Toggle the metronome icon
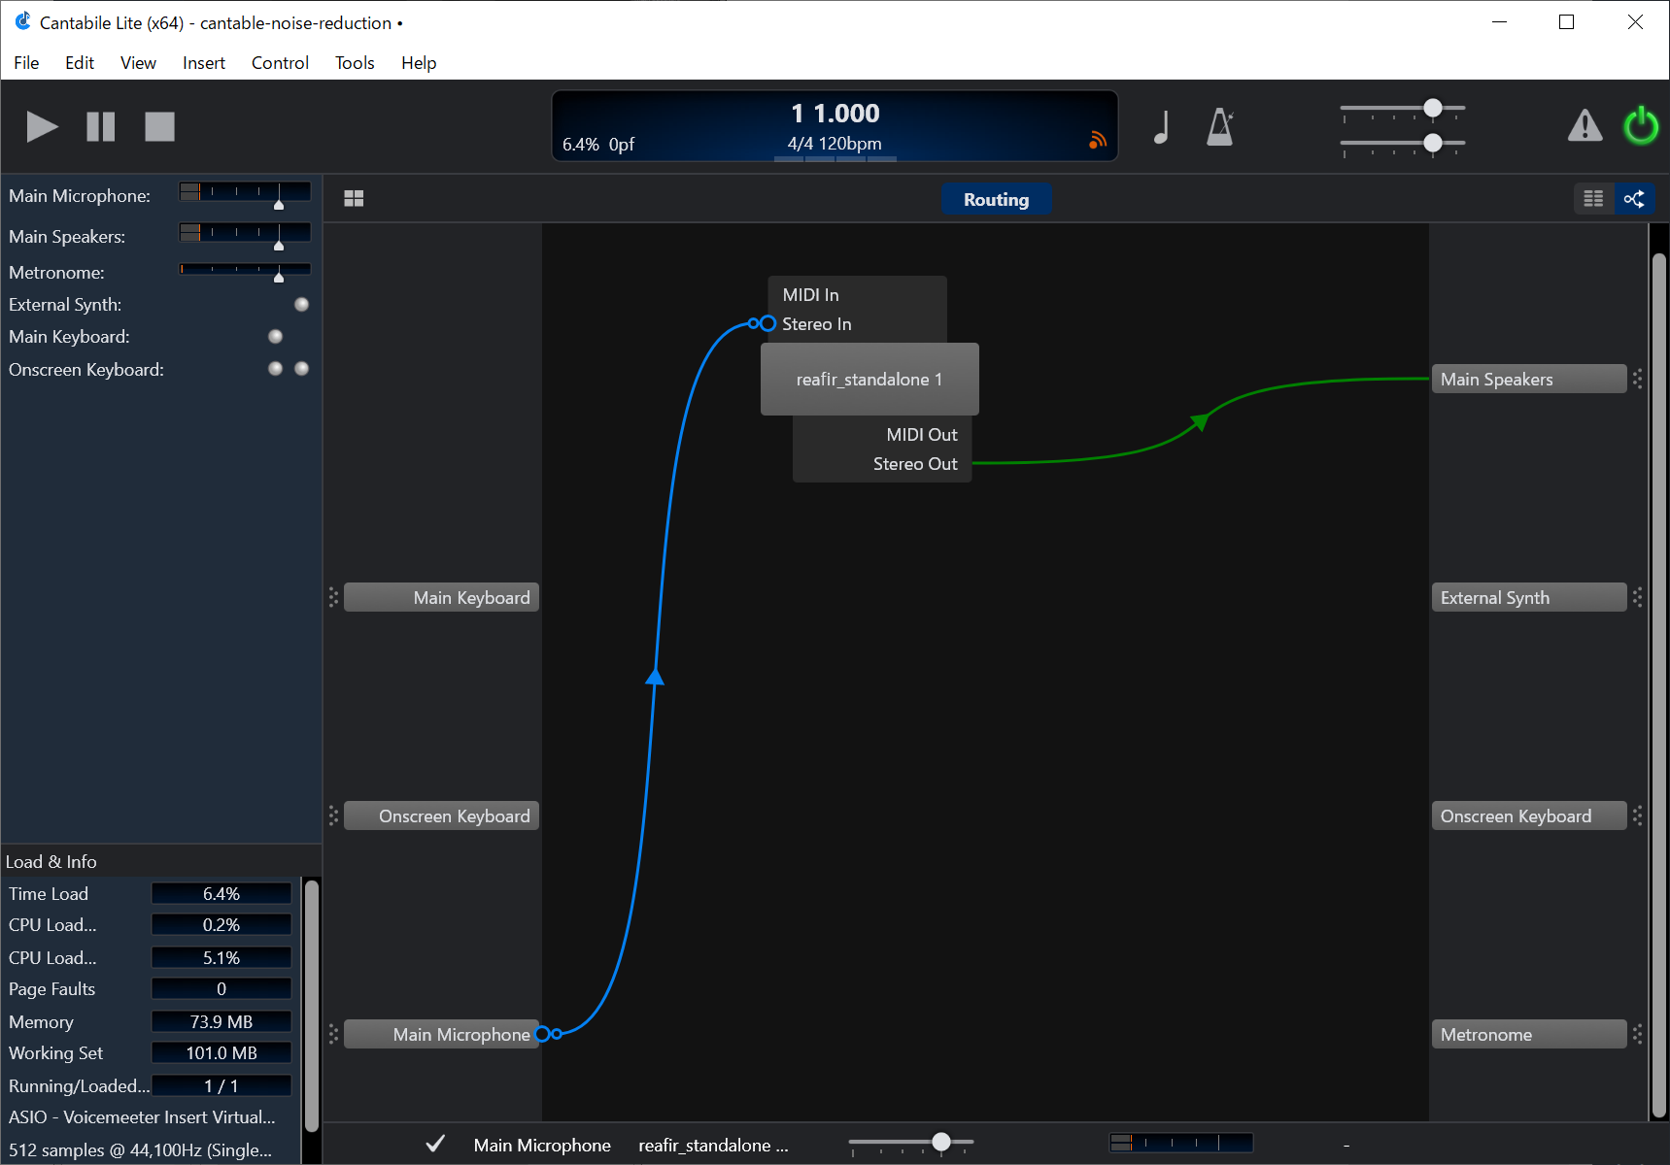This screenshot has height=1165, width=1670. (1220, 127)
